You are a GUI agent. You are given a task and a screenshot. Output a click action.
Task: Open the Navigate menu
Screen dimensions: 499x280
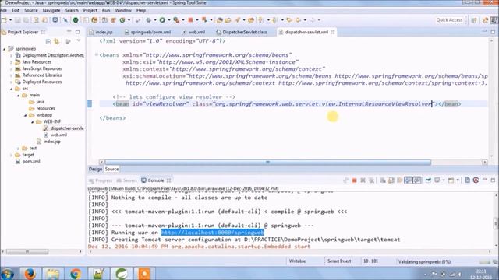point(51,10)
